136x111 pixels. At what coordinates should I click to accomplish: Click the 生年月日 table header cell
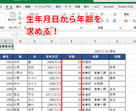[x=52, y=57]
